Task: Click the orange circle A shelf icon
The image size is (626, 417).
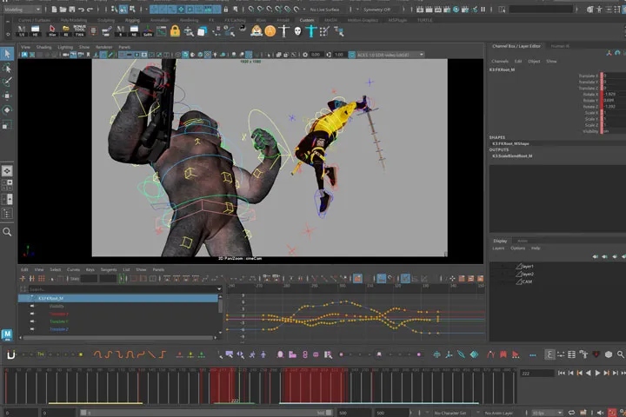Action: [270, 30]
